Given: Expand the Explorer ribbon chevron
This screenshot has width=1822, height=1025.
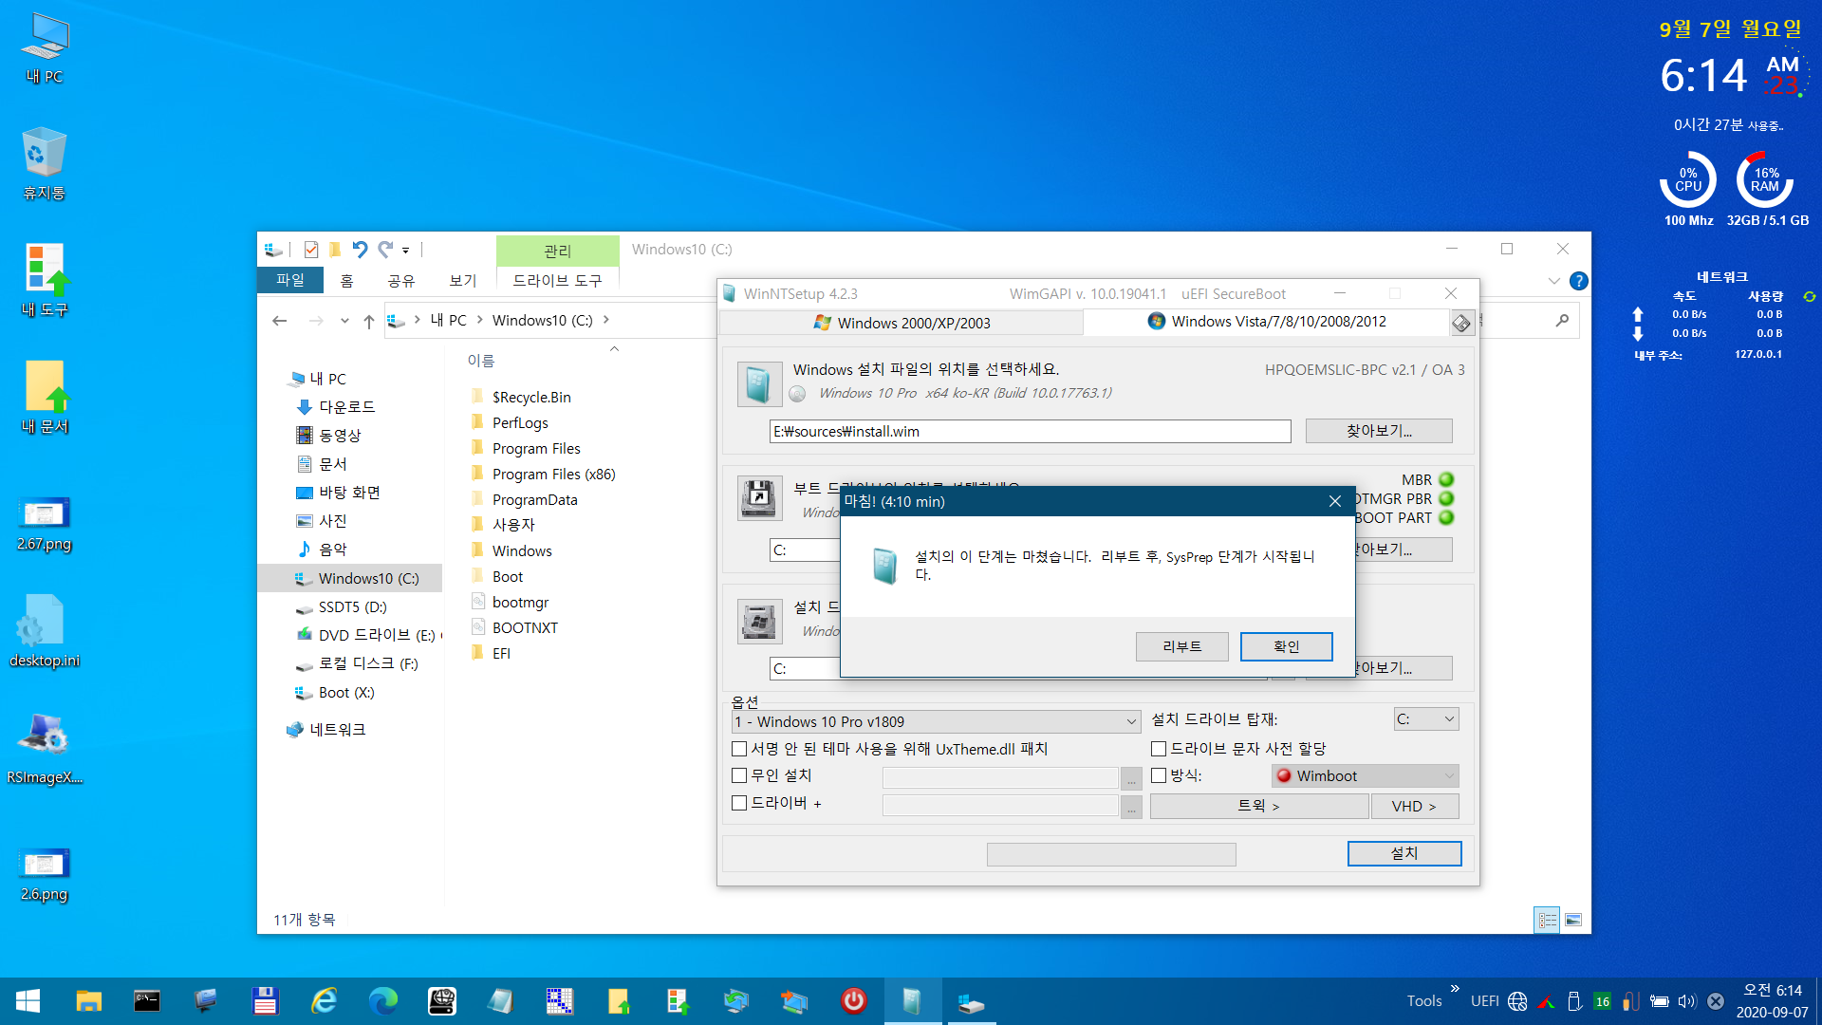Looking at the screenshot, I should click(1553, 281).
